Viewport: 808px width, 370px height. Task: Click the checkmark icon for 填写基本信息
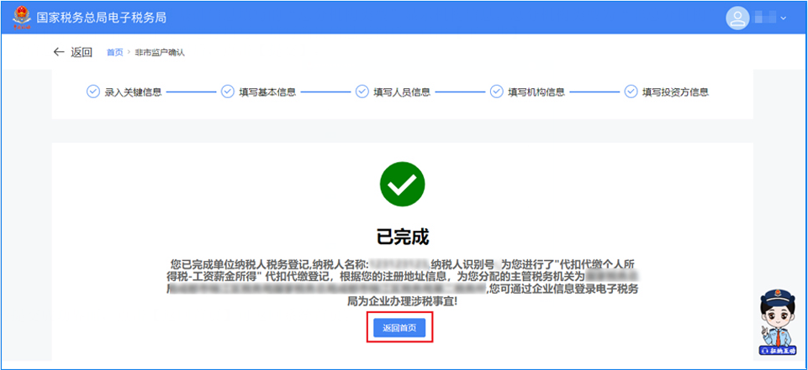coord(228,92)
